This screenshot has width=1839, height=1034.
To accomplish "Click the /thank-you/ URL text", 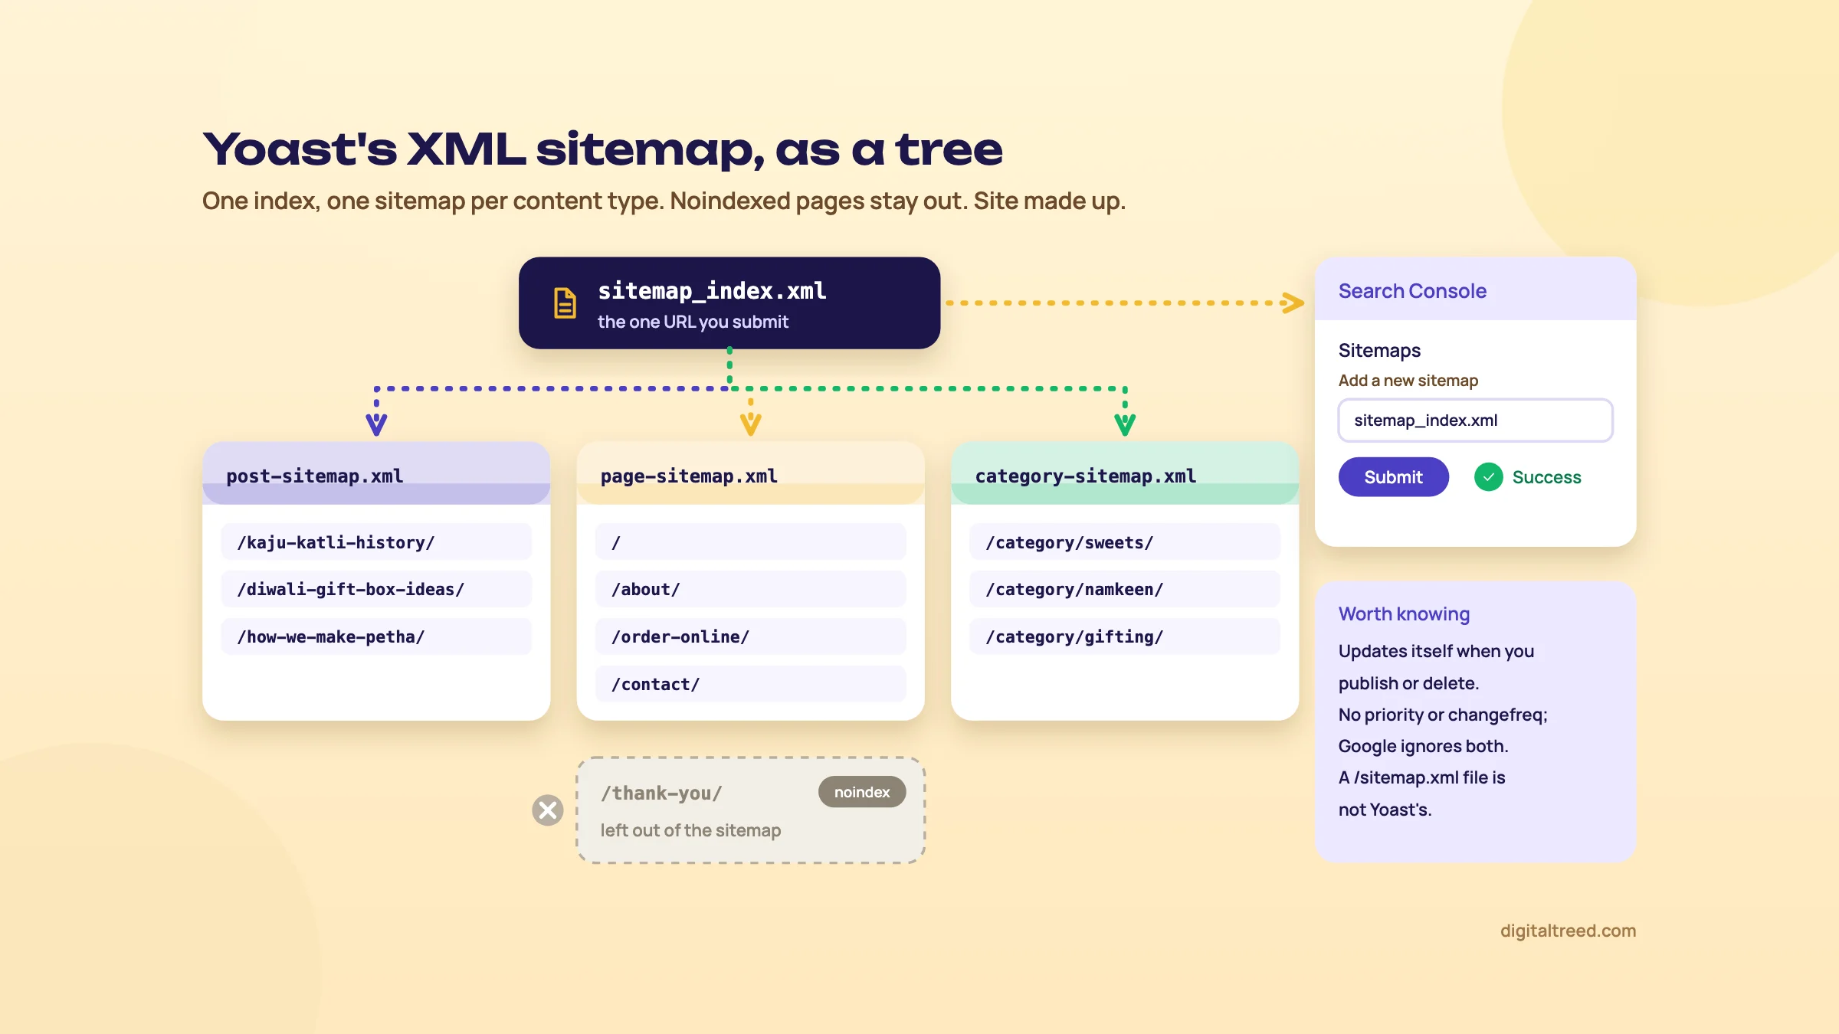I will pos(661,793).
